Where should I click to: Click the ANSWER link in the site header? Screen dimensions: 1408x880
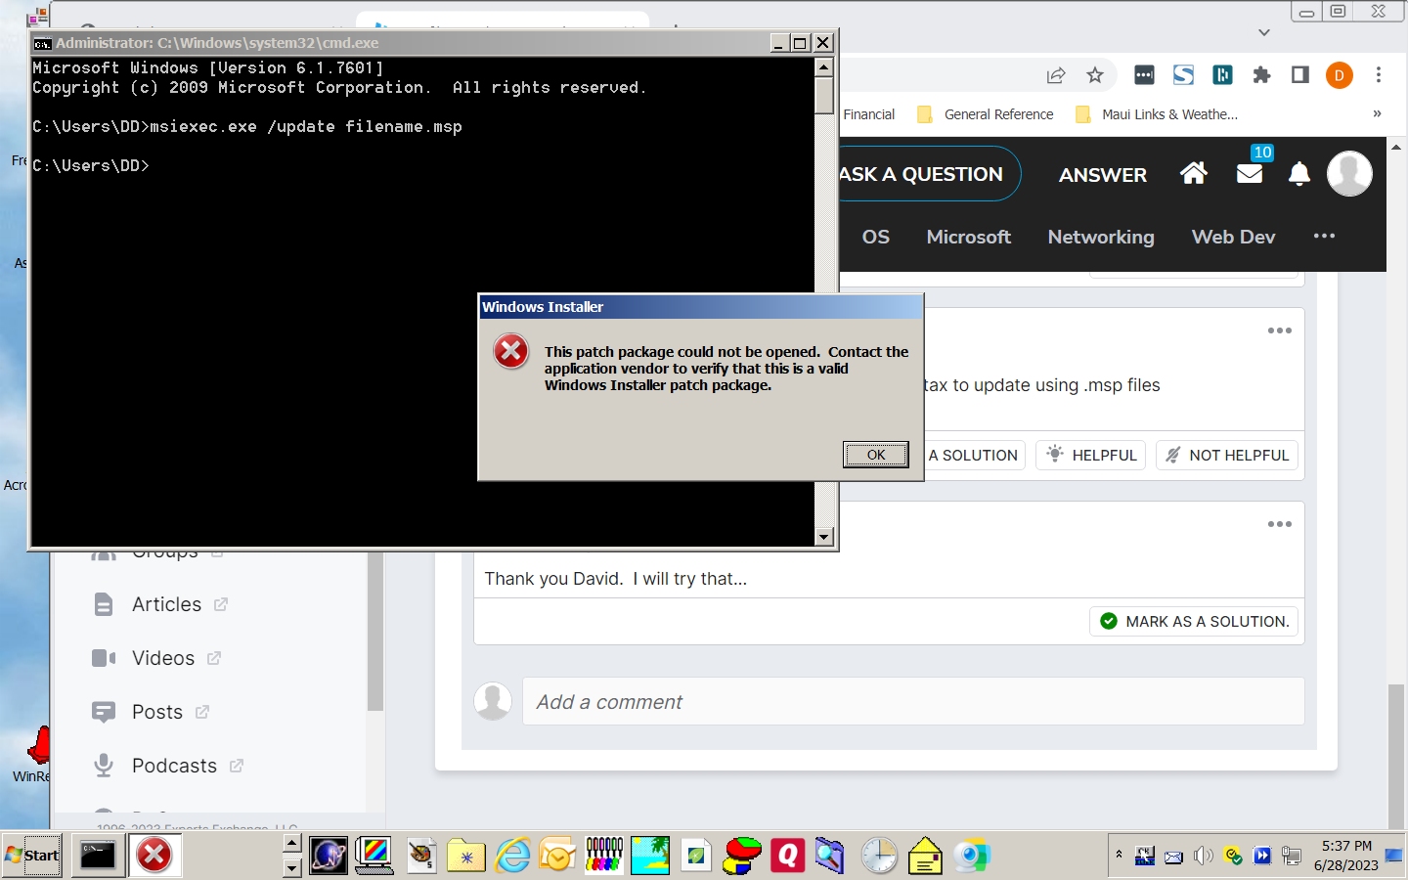pos(1103,175)
